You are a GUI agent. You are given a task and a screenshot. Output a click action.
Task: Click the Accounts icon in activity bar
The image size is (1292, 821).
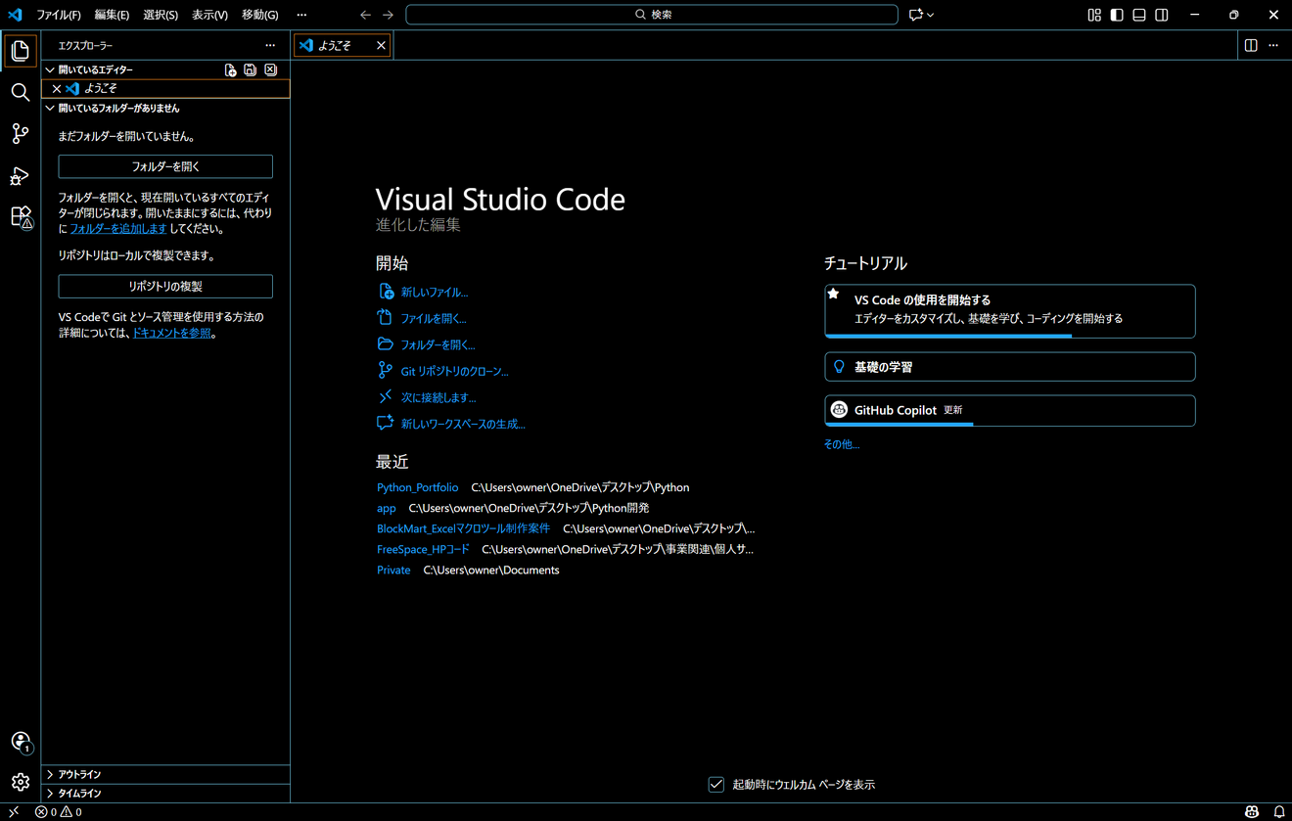(x=20, y=742)
